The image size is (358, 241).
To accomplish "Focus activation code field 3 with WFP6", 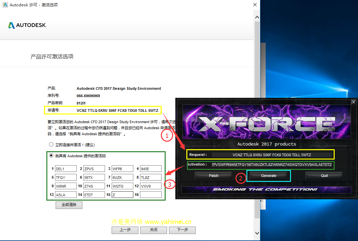I will pos(122,169).
